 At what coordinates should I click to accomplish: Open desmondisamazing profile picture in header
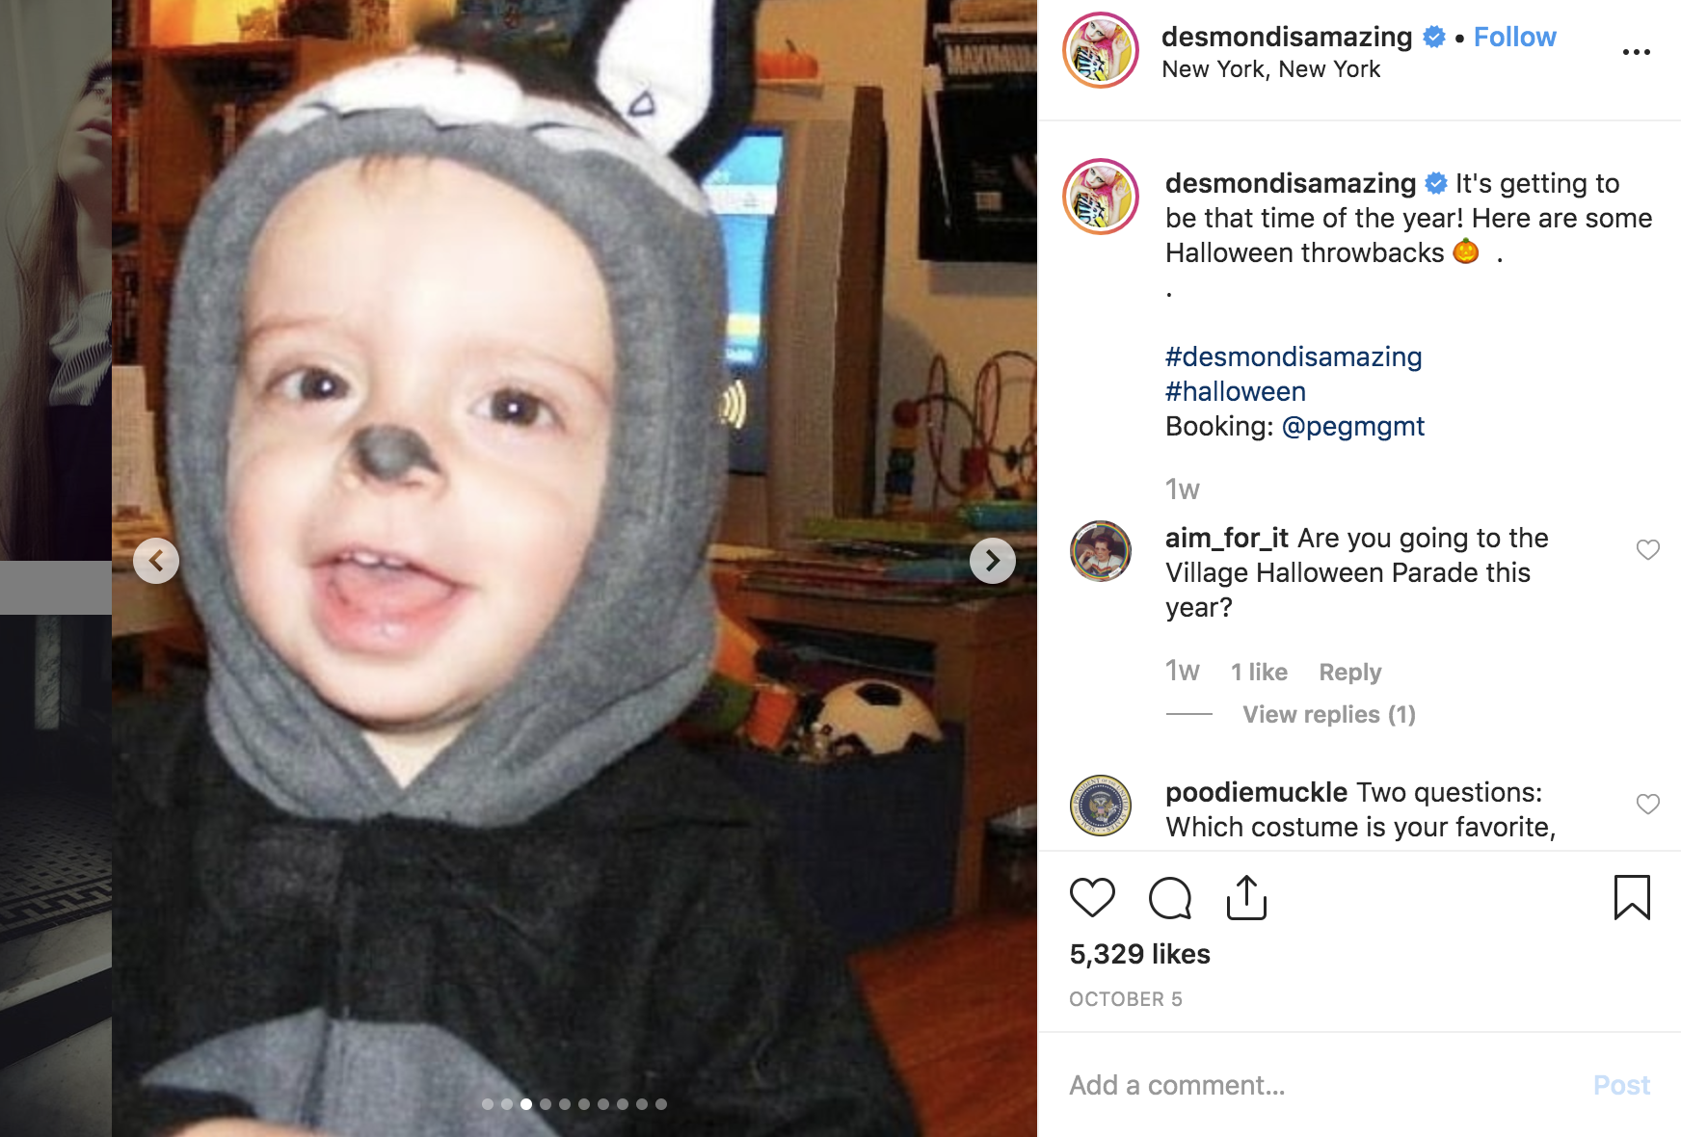coord(1101,50)
